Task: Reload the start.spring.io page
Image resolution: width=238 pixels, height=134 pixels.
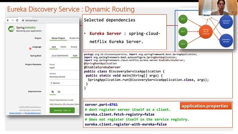Action: point(17,20)
